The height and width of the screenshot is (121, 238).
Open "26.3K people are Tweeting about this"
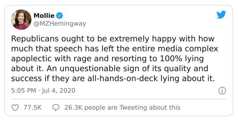[x=122, y=107]
